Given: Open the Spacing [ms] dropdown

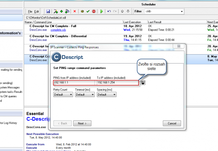Looking at the screenshot, I should tap(107, 95).
